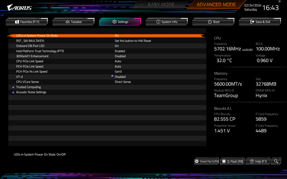Click the 02/24/2024 date

point(253,5)
